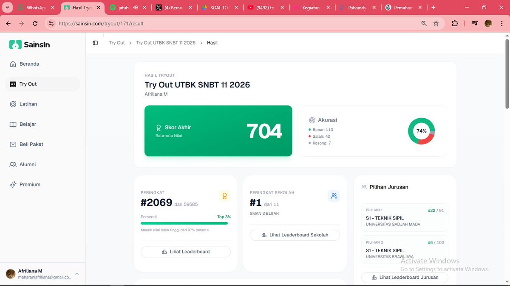Open the tab search dropdown arrow

pyautogui.click(x=7, y=8)
